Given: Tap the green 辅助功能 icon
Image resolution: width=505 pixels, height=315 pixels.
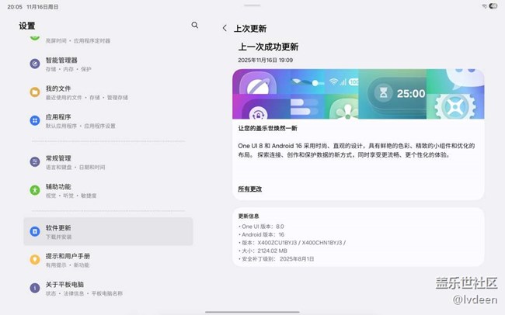Looking at the screenshot, I should coord(35,190).
